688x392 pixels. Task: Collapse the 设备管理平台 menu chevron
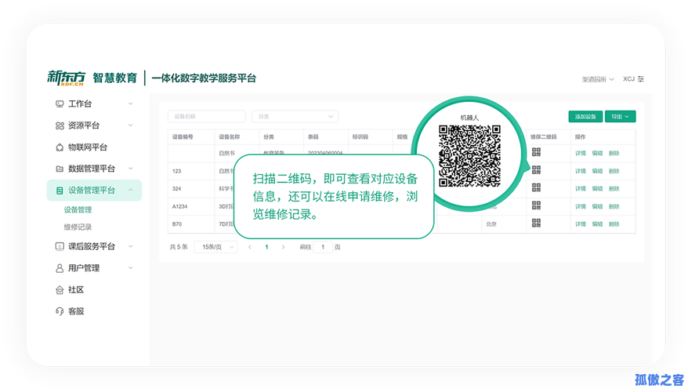point(130,190)
